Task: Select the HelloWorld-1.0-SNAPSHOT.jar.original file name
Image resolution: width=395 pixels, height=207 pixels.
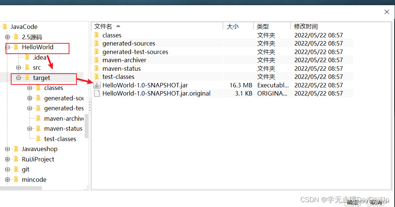Action: (x=156, y=93)
